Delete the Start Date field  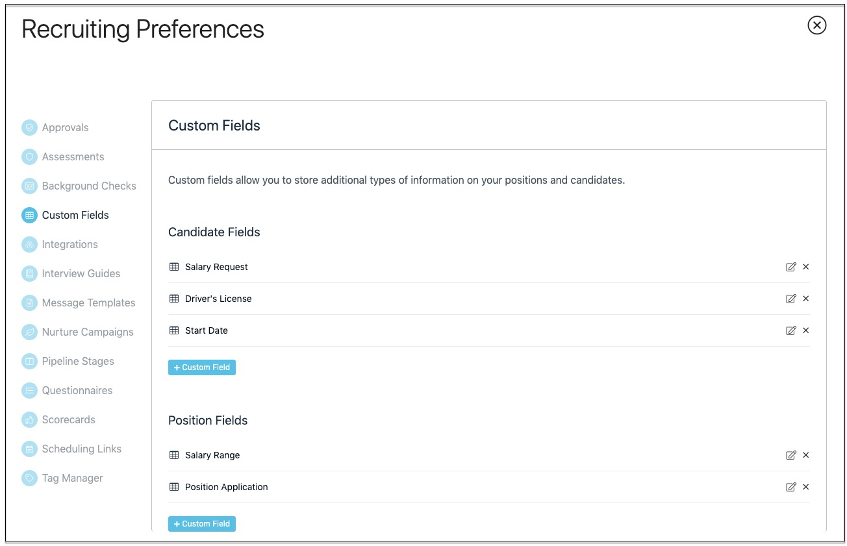tap(806, 330)
